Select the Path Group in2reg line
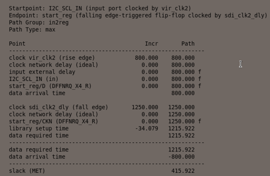The height and width of the screenshot is (176, 270). 39,22
